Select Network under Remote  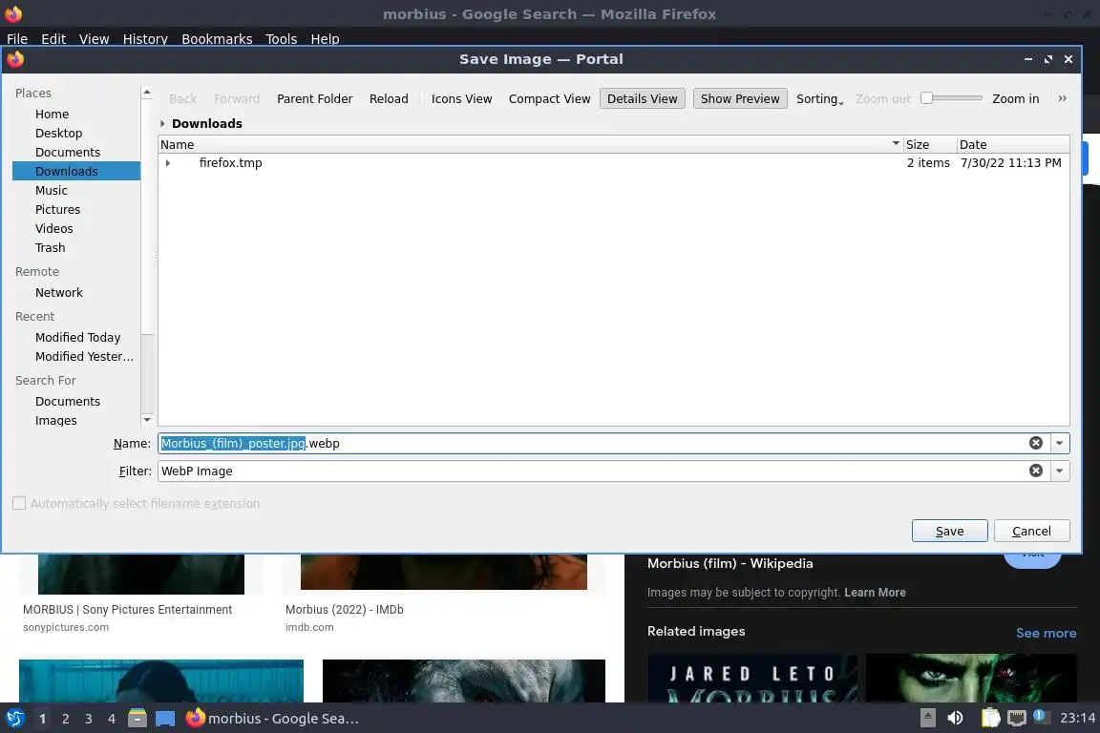76,292
